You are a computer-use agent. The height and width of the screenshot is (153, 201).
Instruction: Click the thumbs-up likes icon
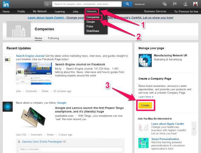coord(19,142)
